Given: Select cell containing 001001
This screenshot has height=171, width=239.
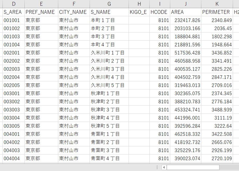Looking at the screenshot, I should point(13,20).
